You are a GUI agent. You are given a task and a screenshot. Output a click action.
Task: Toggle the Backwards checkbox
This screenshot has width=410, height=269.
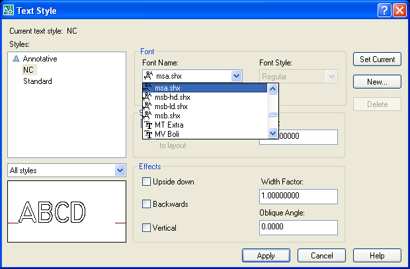pyautogui.click(x=147, y=204)
